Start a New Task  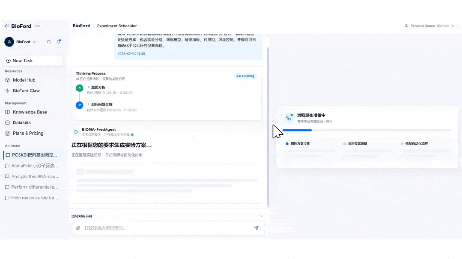33,61
